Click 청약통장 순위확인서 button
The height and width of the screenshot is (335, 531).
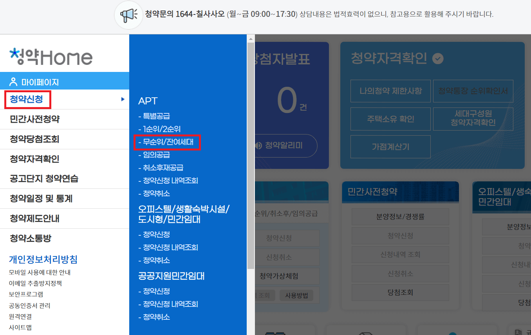473,91
